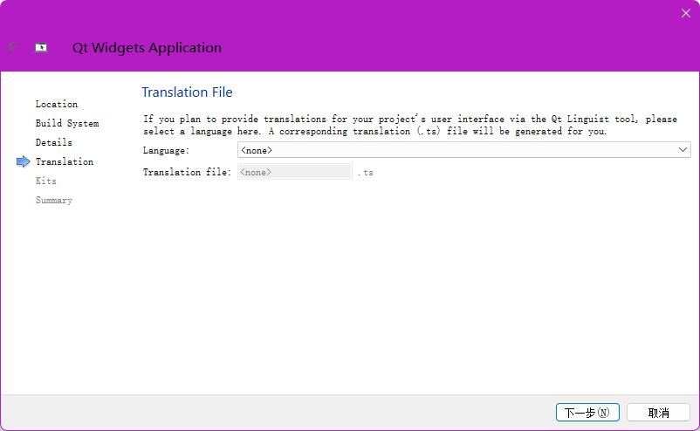Click the Translation file name input field

[x=294, y=172]
